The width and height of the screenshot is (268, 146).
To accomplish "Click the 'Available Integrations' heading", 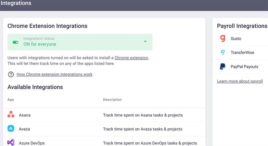I will pyautogui.click(x=35, y=87).
